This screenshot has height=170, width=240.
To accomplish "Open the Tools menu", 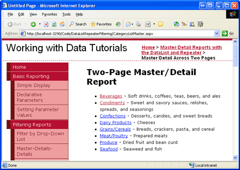I will [x=66, y=14].
